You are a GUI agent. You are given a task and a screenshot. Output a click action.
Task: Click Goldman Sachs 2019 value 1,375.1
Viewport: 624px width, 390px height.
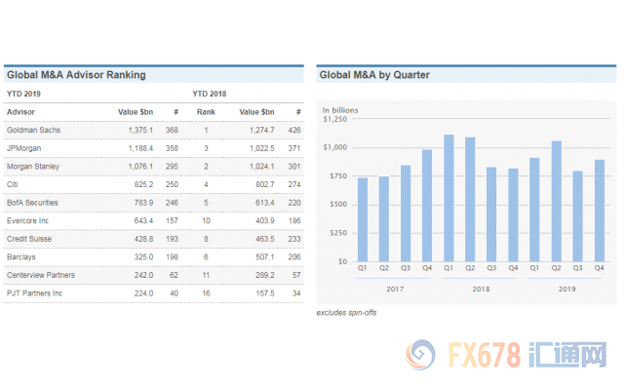point(140,130)
